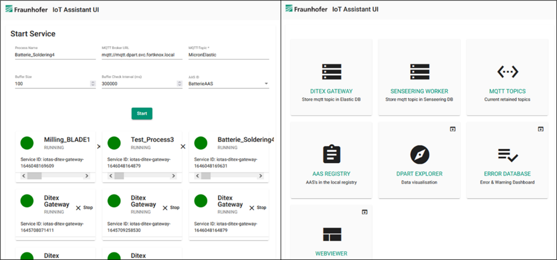Click open-in-new-window icon on DPART EXPLORER card
Viewport: 557px width, 260px height.
[452, 129]
